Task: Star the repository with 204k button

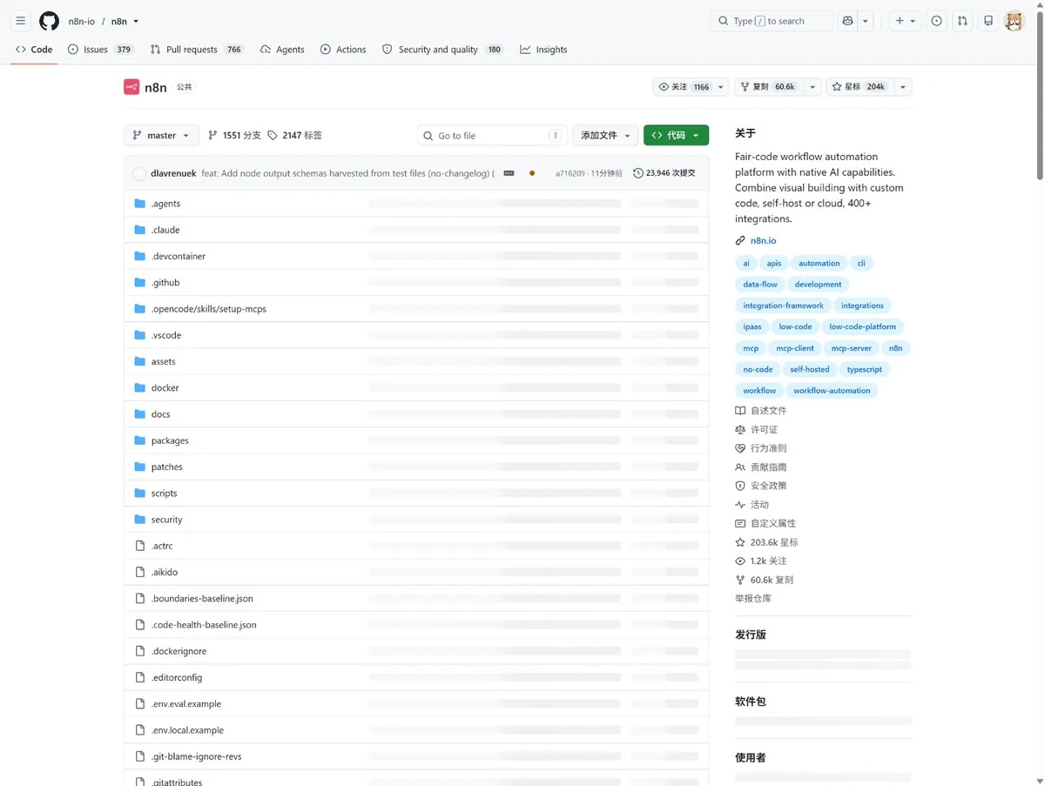Action: click(859, 87)
